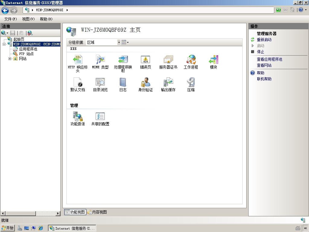Open the 错误页 (404) feature
Viewport: 309px width, 232px height.
click(145, 62)
